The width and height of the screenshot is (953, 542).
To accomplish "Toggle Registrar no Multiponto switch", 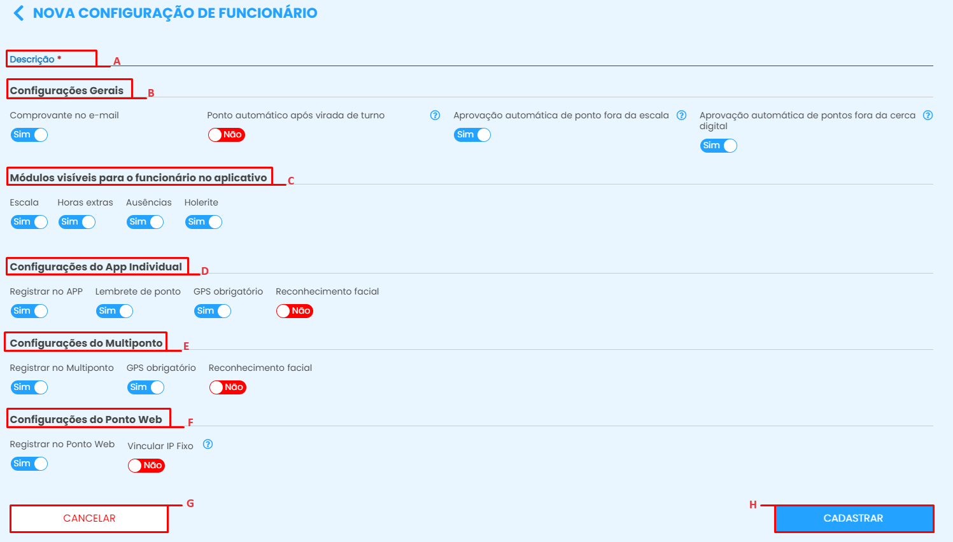I will point(29,387).
